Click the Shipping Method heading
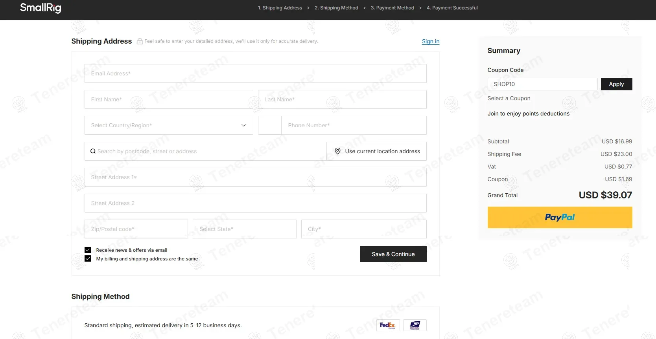The height and width of the screenshot is (339, 656). (100, 297)
